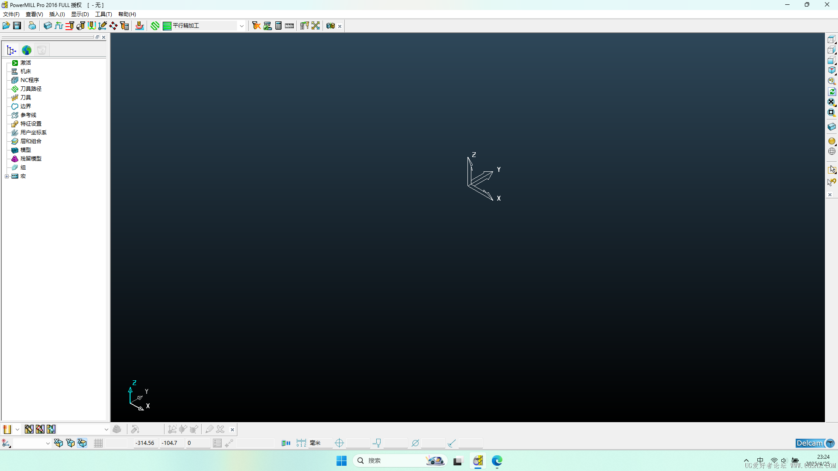
Task: Select the 刀具路径 tree entry
Action: (31, 89)
